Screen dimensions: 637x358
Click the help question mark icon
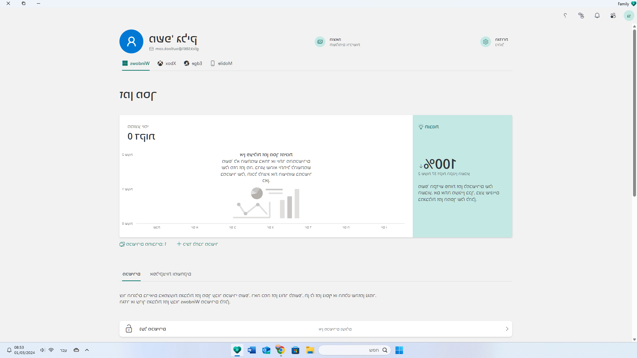pos(565,16)
